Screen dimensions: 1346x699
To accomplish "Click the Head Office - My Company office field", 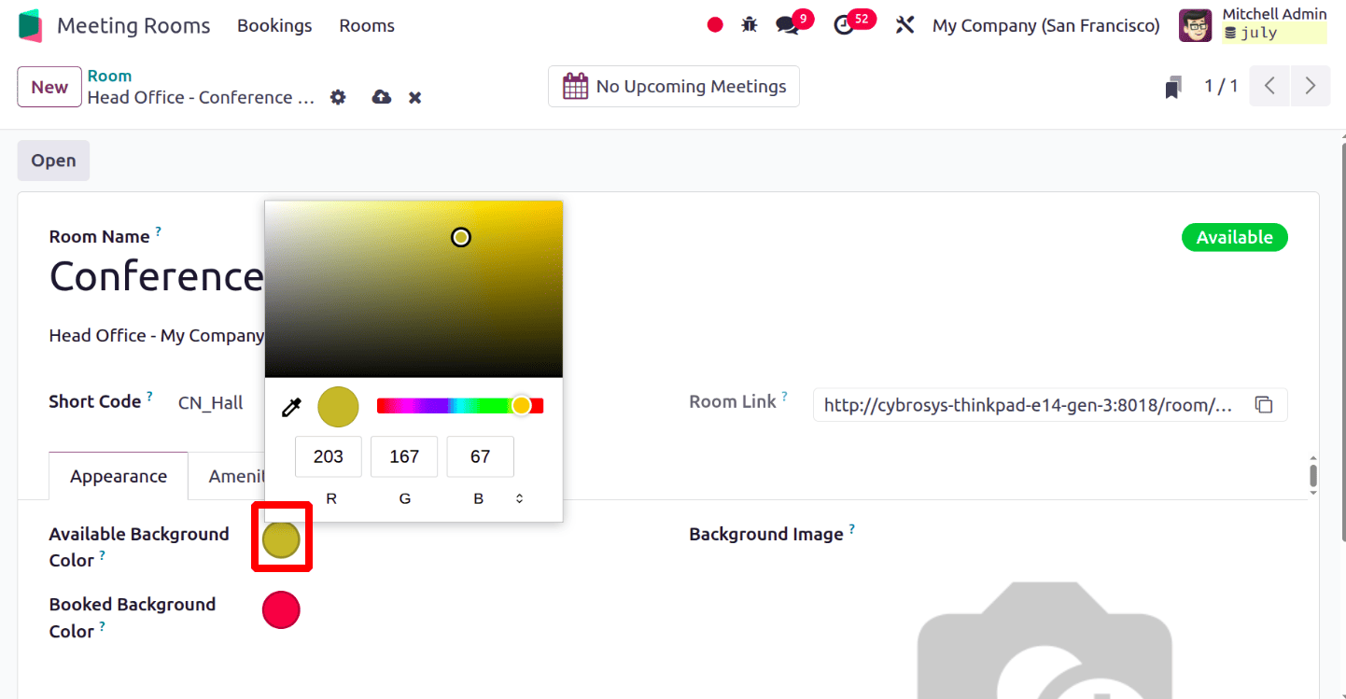I will click(x=156, y=335).
